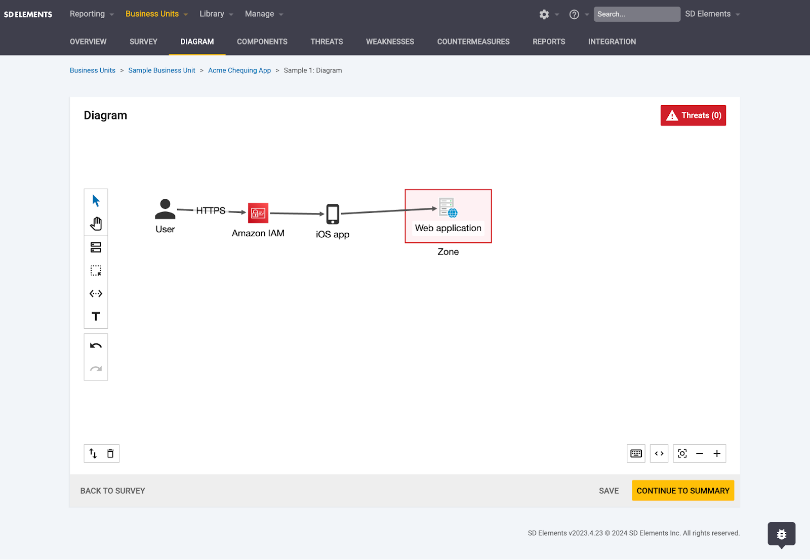Expand the Manage menu
This screenshot has width=810, height=560.
coord(264,14)
